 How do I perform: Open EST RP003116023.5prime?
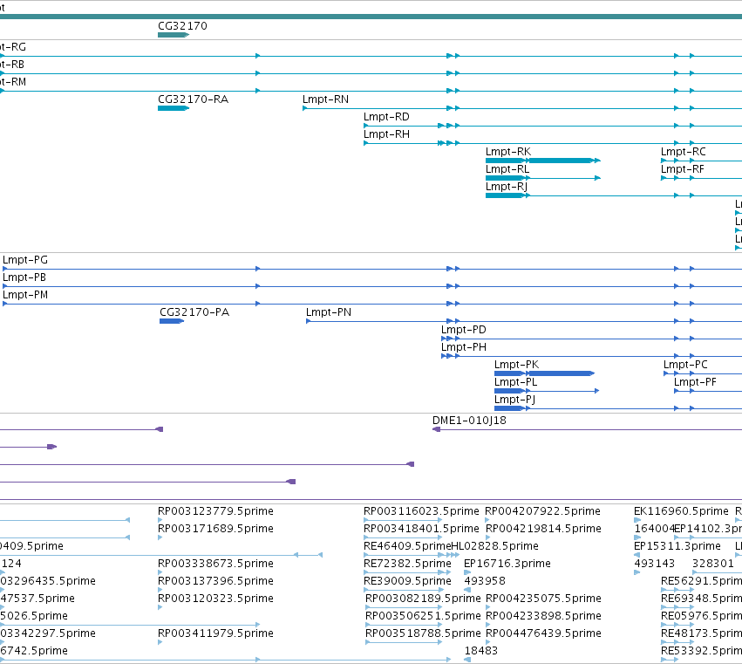pos(421,511)
